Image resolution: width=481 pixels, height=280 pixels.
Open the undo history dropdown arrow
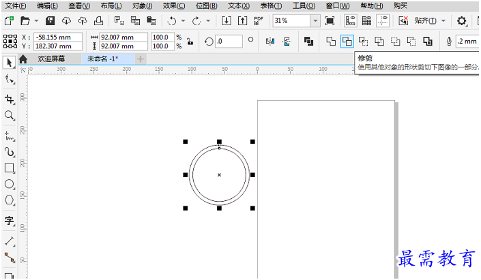183,21
